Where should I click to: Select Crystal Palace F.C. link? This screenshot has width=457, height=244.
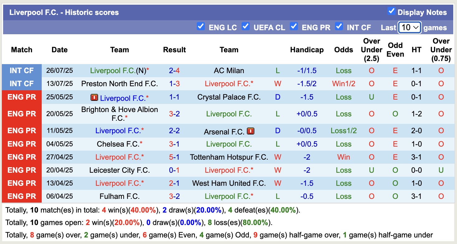(229, 97)
